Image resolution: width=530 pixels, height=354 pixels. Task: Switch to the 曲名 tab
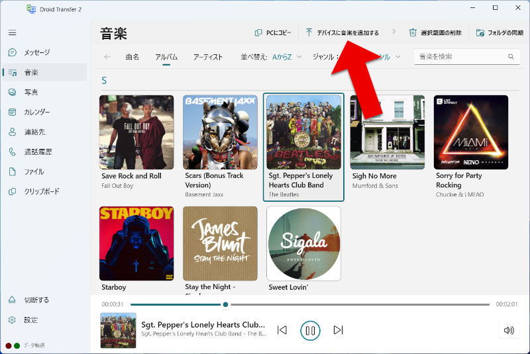point(132,57)
